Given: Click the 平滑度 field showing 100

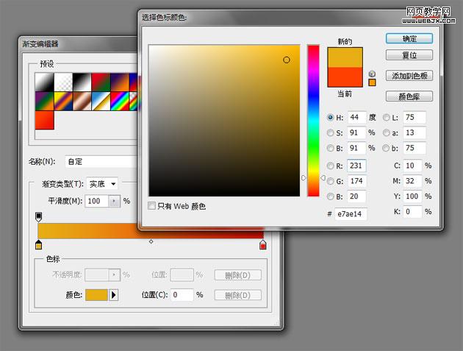Looking at the screenshot, I should (96, 201).
